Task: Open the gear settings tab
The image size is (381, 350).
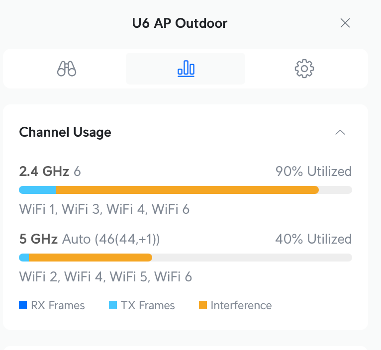Action: (x=304, y=68)
